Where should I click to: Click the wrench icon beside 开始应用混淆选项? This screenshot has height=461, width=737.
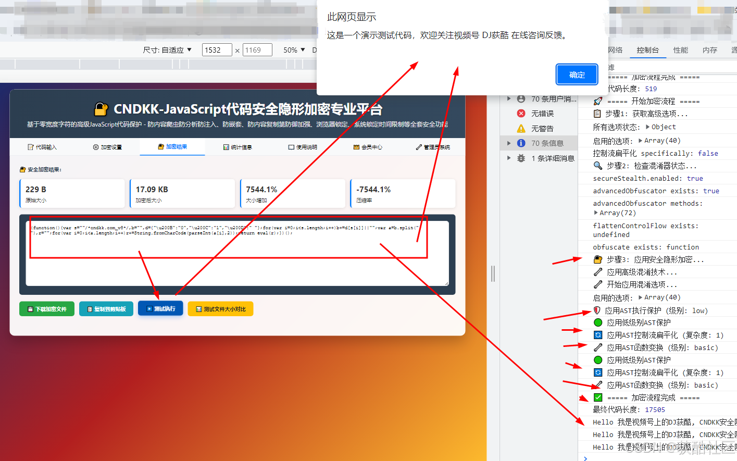[598, 284]
